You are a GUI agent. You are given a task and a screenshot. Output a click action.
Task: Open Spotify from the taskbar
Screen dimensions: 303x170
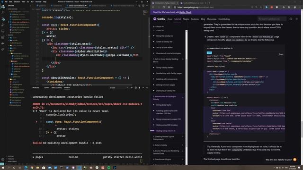click(109, 168)
